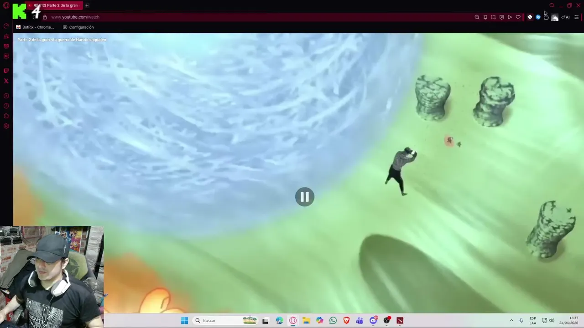Image resolution: width=584 pixels, height=328 pixels.
Task: Bookmark page with the heart icon
Action: [x=518, y=17]
